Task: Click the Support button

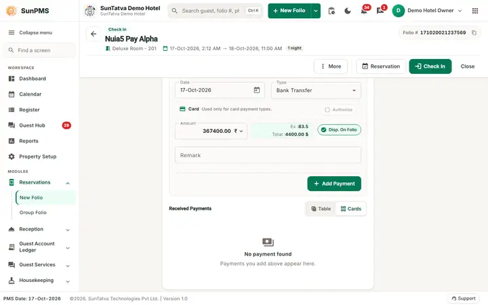Action: [x=464, y=298]
